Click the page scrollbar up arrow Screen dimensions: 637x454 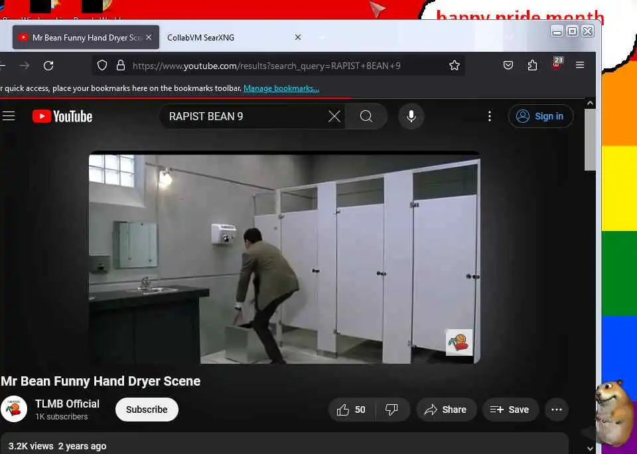pos(590,104)
